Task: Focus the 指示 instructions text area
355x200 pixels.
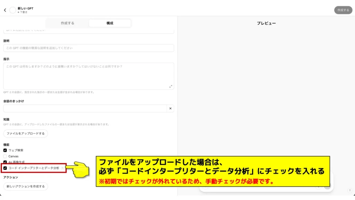Action: [88, 76]
